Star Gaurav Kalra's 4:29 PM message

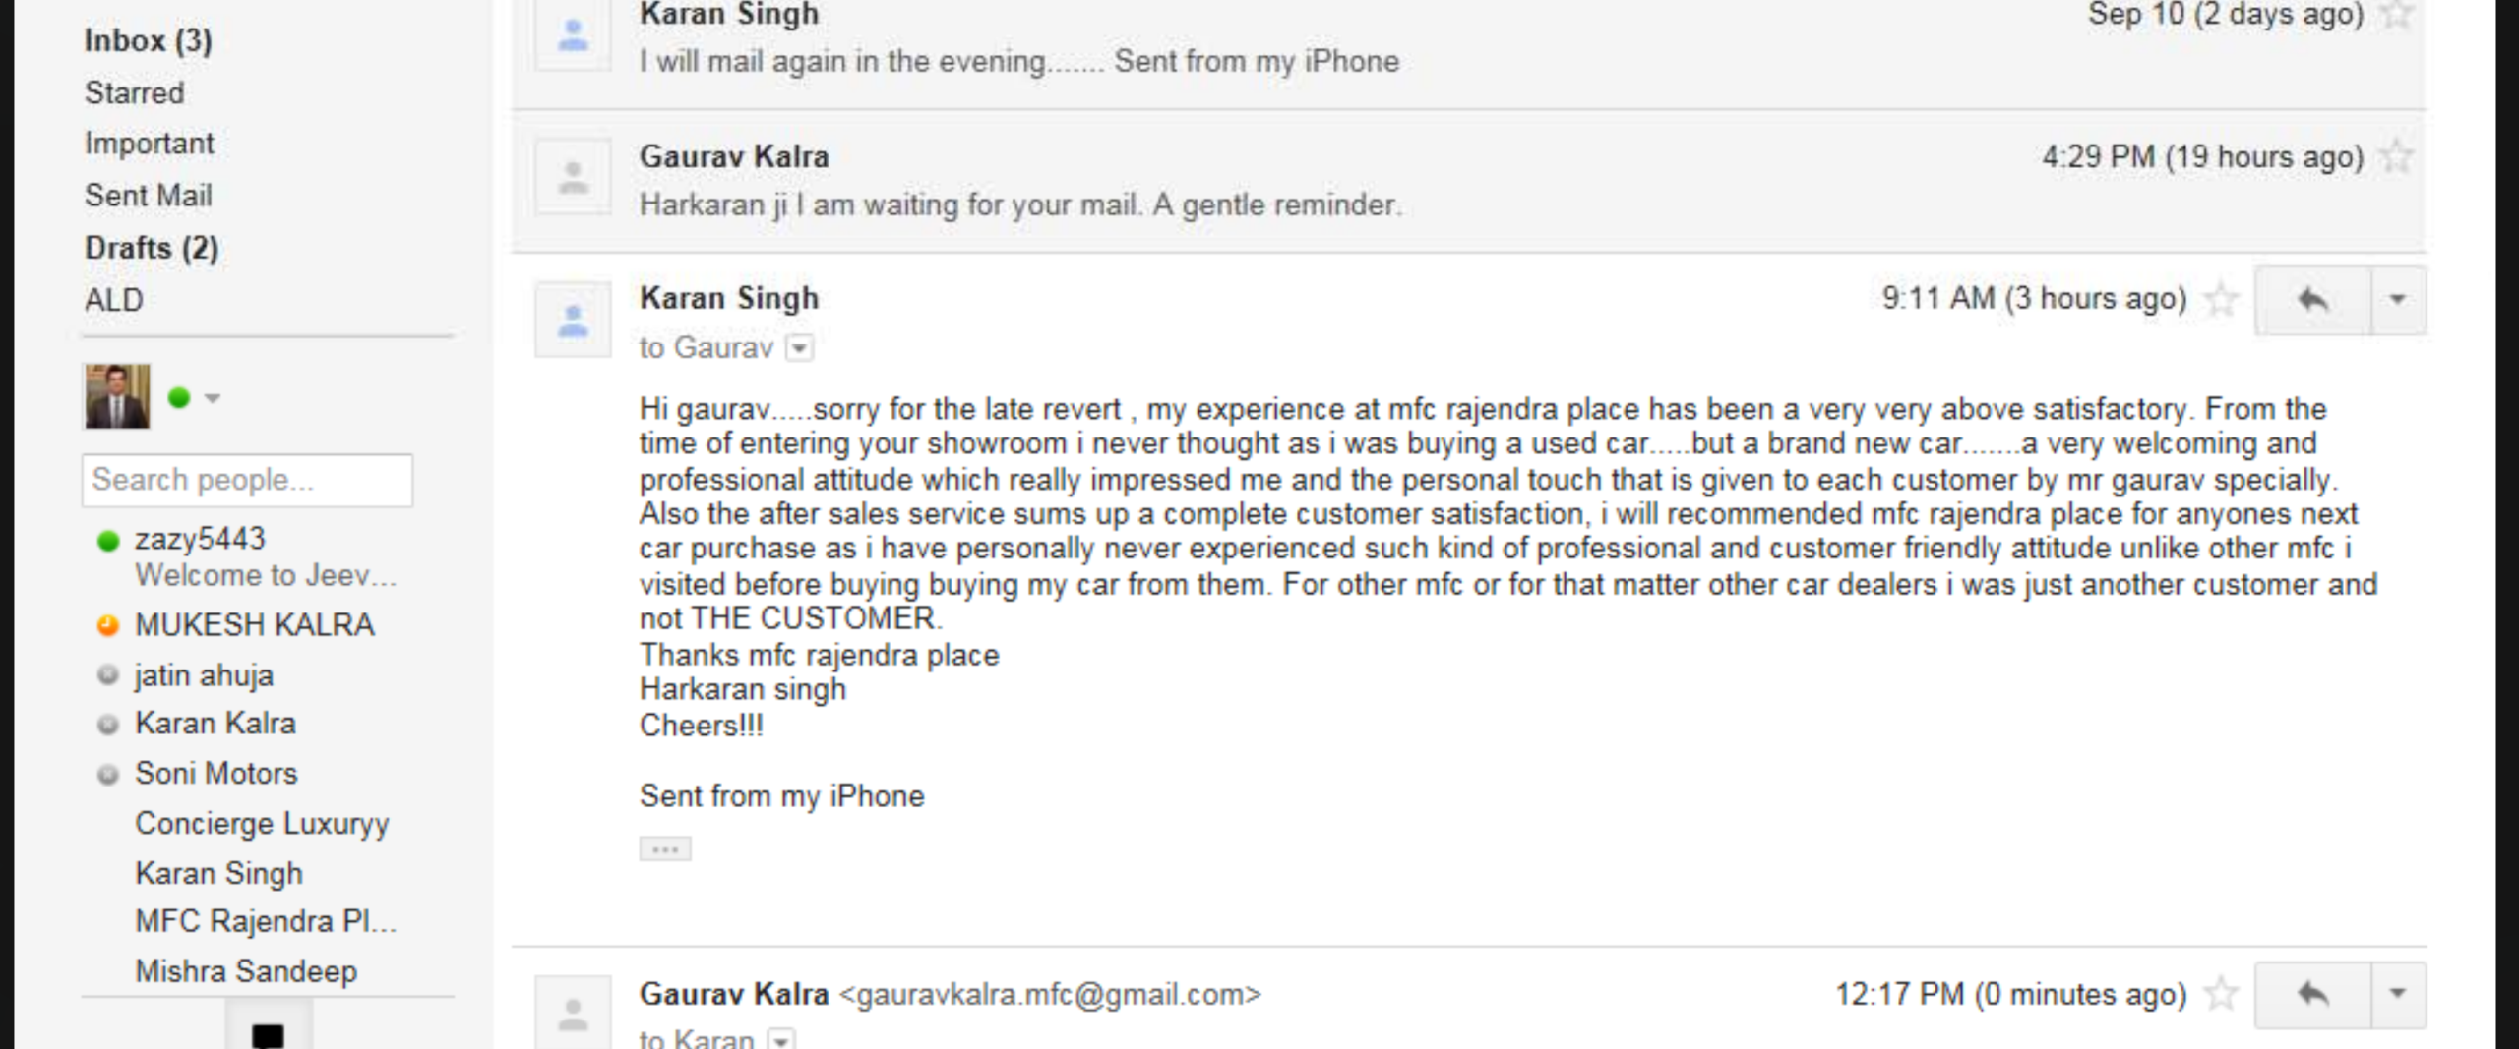tap(2396, 157)
